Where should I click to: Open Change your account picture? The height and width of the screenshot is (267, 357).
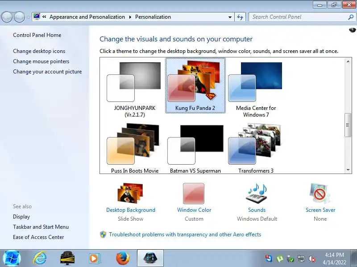47,72
